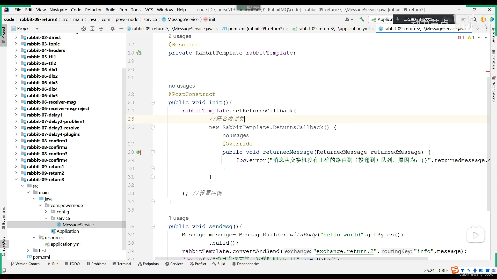The width and height of the screenshot is (497, 279).
Task: Click the Spring bean gutter icon on line 18
Action: (139, 53)
